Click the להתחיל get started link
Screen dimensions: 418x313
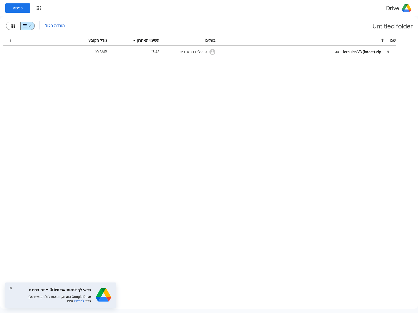79,301
